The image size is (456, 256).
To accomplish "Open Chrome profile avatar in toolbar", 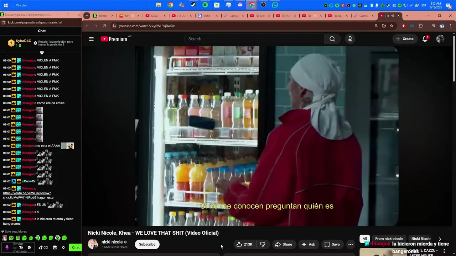I will click(442, 26).
